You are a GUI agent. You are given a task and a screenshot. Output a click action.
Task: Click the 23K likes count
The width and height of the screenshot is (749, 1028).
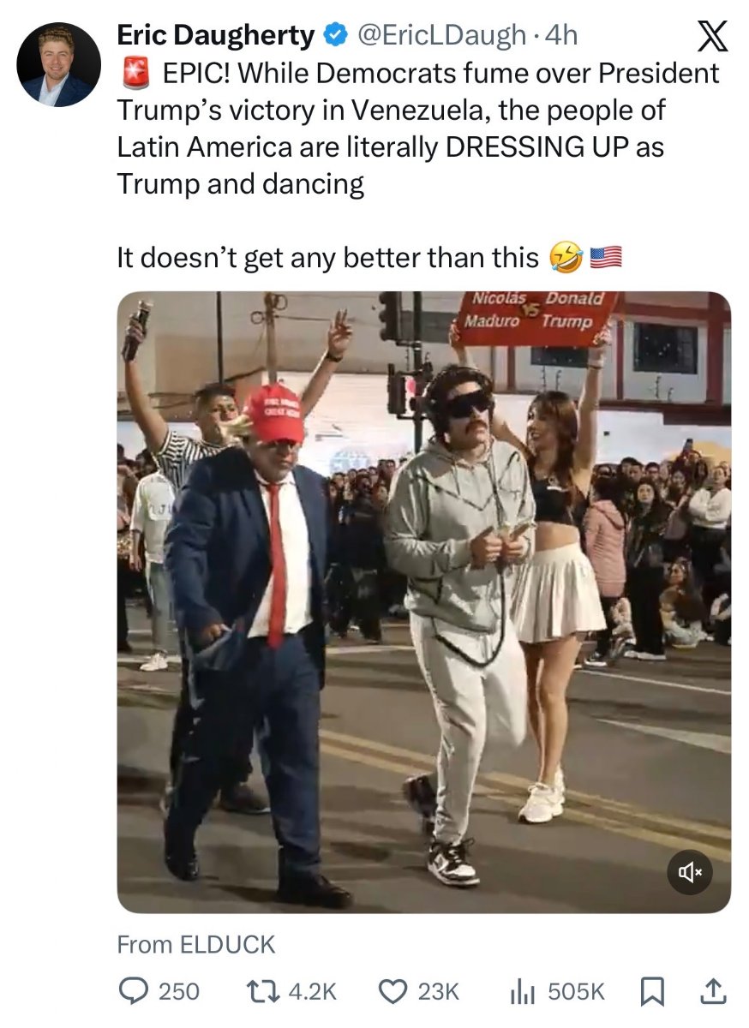pyautogui.click(x=438, y=992)
